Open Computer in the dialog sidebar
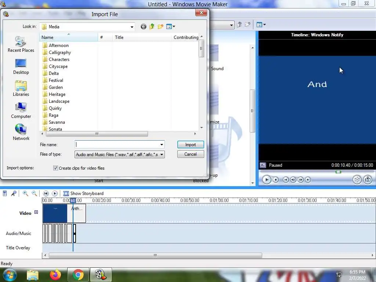This screenshot has height=282, width=376. tap(21, 111)
